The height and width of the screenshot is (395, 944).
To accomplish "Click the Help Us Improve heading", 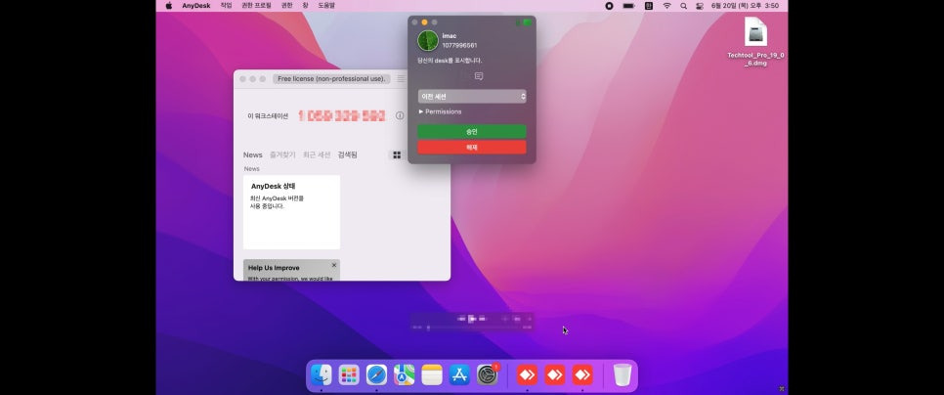I will 274,268.
